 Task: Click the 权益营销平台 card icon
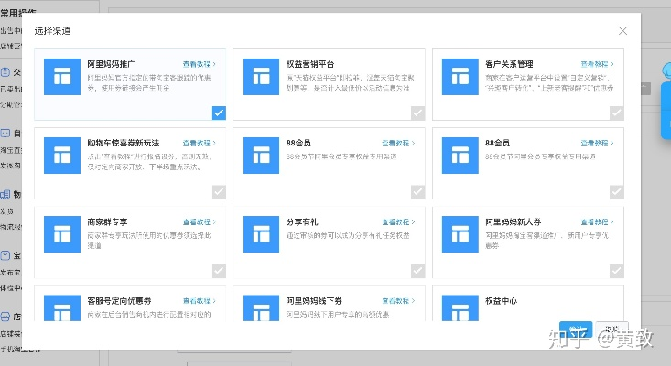click(261, 77)
